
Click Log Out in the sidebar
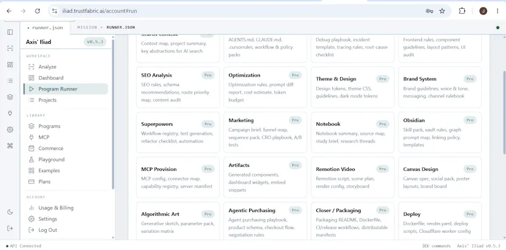[x=66, y=230]
